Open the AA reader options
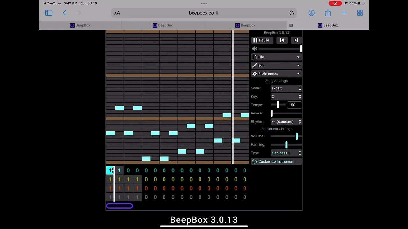 point(117,13)
